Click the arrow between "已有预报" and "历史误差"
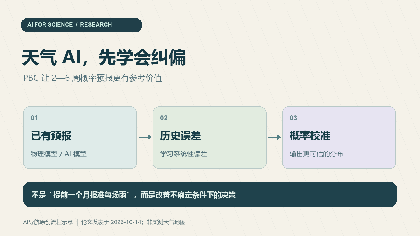This screenshot has width=420, height=236. click(x=145, y=137)
